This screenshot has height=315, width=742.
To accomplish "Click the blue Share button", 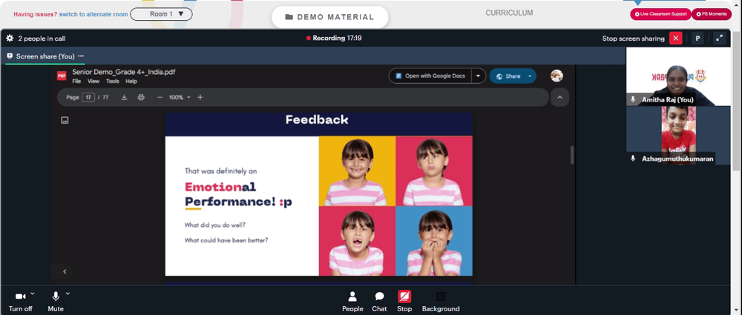I will 507,76.
